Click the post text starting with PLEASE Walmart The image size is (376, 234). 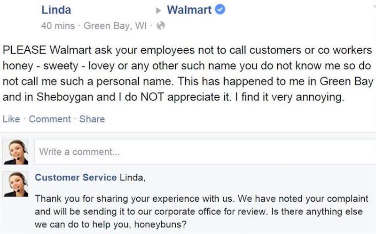pos(188,73)
